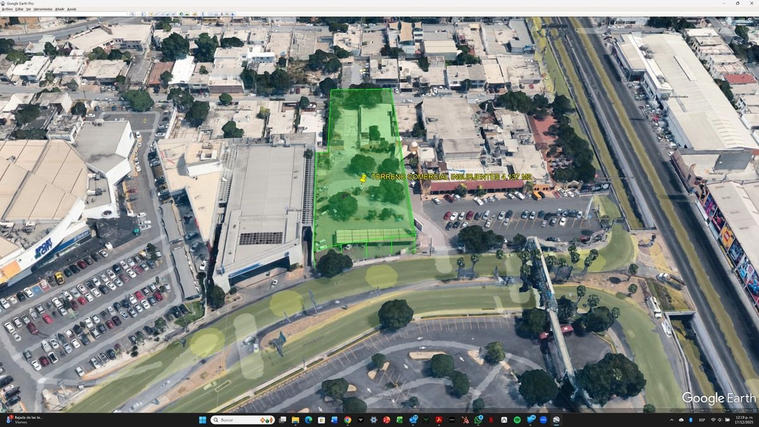Screen dimensions: 759x427
Task: Click the Windows Start button
Action: click(202, 420)
